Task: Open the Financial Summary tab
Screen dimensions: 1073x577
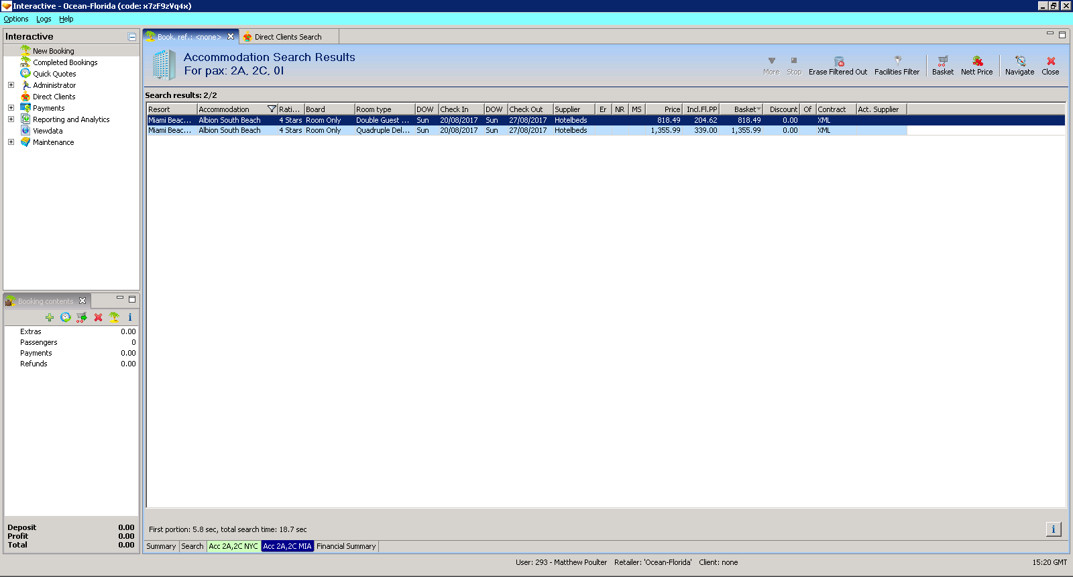Action: tap(346, 546)
